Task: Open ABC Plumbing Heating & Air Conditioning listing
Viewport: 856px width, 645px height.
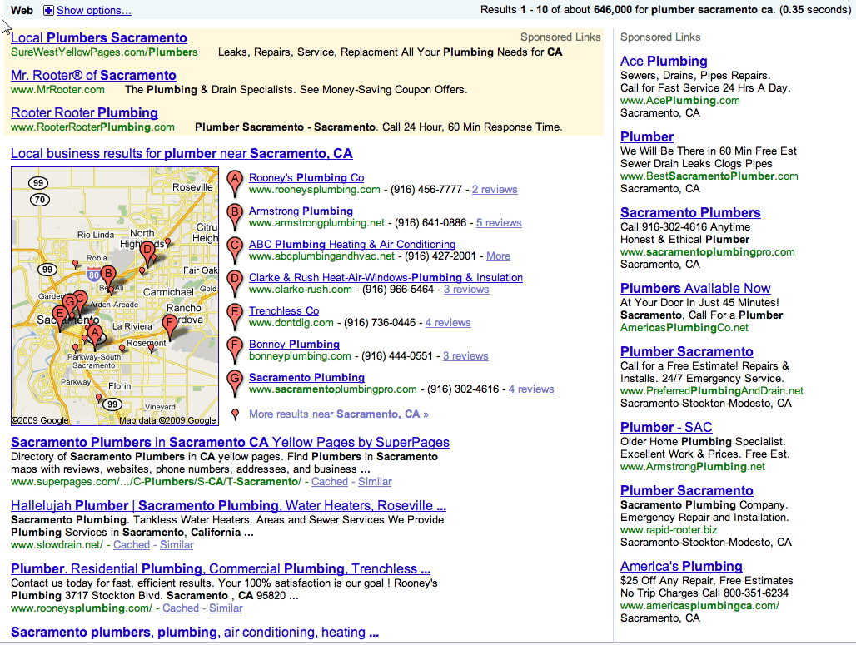Action: [x=352, y=244]
